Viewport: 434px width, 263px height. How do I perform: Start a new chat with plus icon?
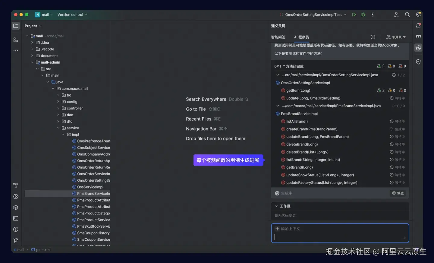[x=373, y=37]
